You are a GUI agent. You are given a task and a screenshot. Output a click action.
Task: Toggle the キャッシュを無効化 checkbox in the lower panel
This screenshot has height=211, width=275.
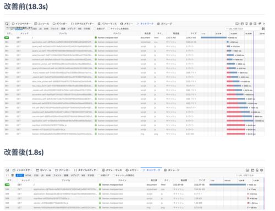[114, 175]
